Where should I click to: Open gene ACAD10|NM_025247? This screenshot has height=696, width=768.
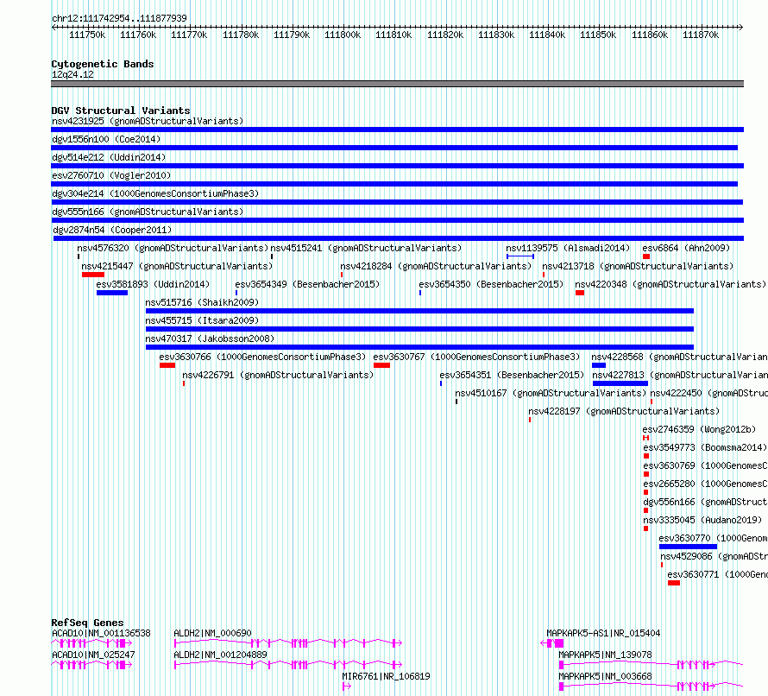[91, 665]
